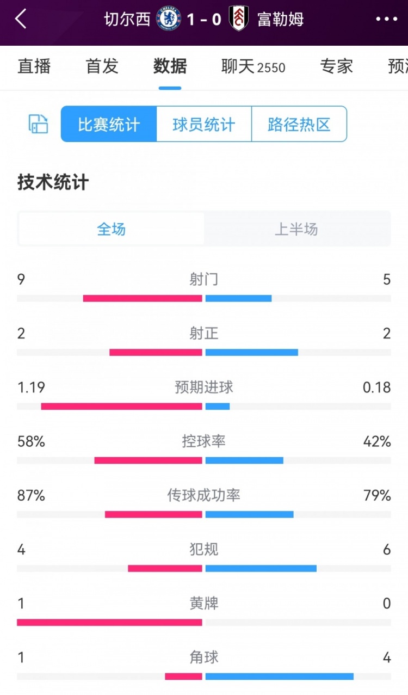Viewport: 408px width, 695px height.
Task: Switch to 上半场 first-half stats
Action: pos(296,229)
